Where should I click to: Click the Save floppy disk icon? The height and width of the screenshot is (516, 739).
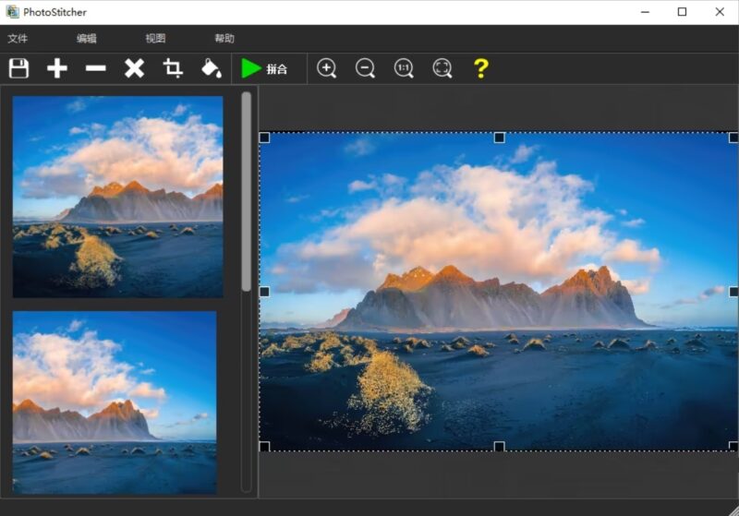[18, 68]
